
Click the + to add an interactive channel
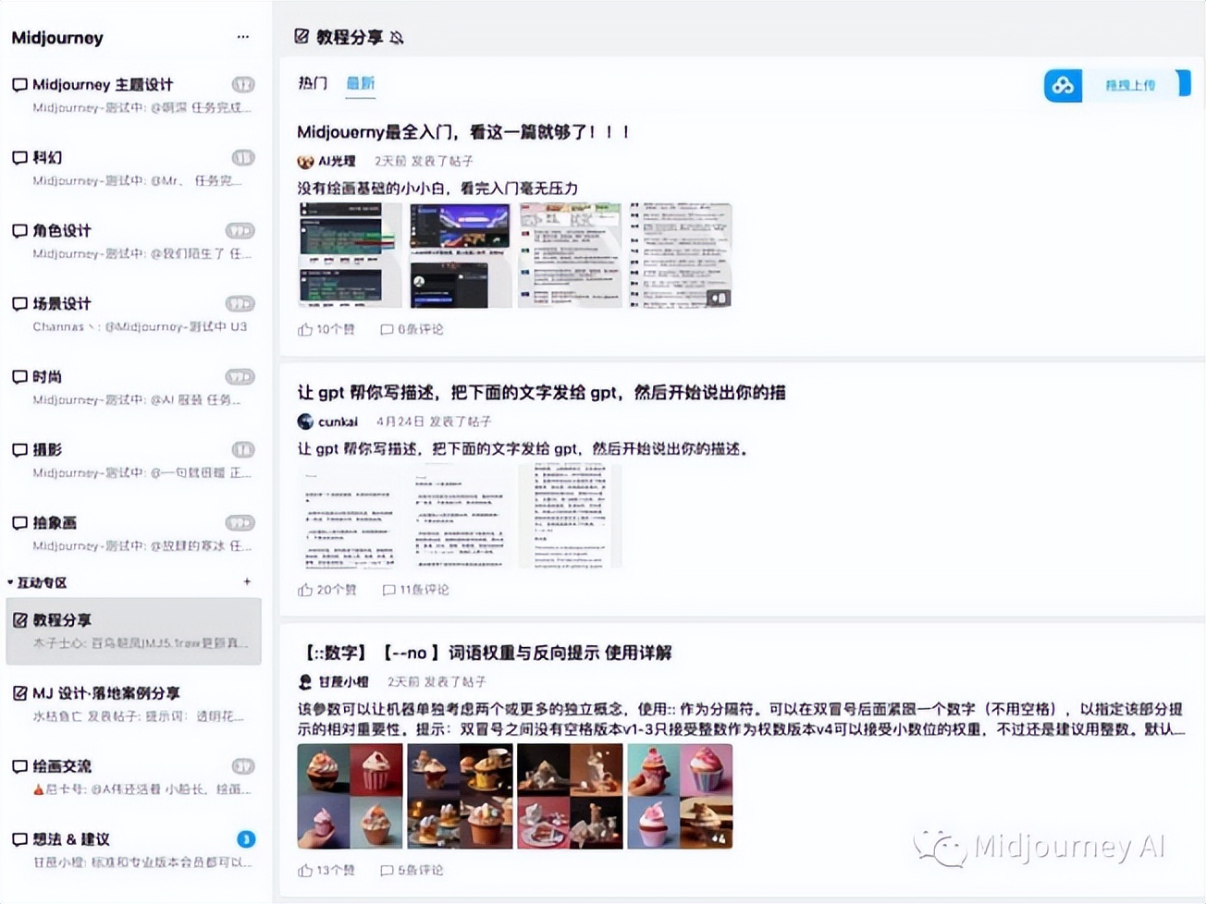[x=247, y=581]
